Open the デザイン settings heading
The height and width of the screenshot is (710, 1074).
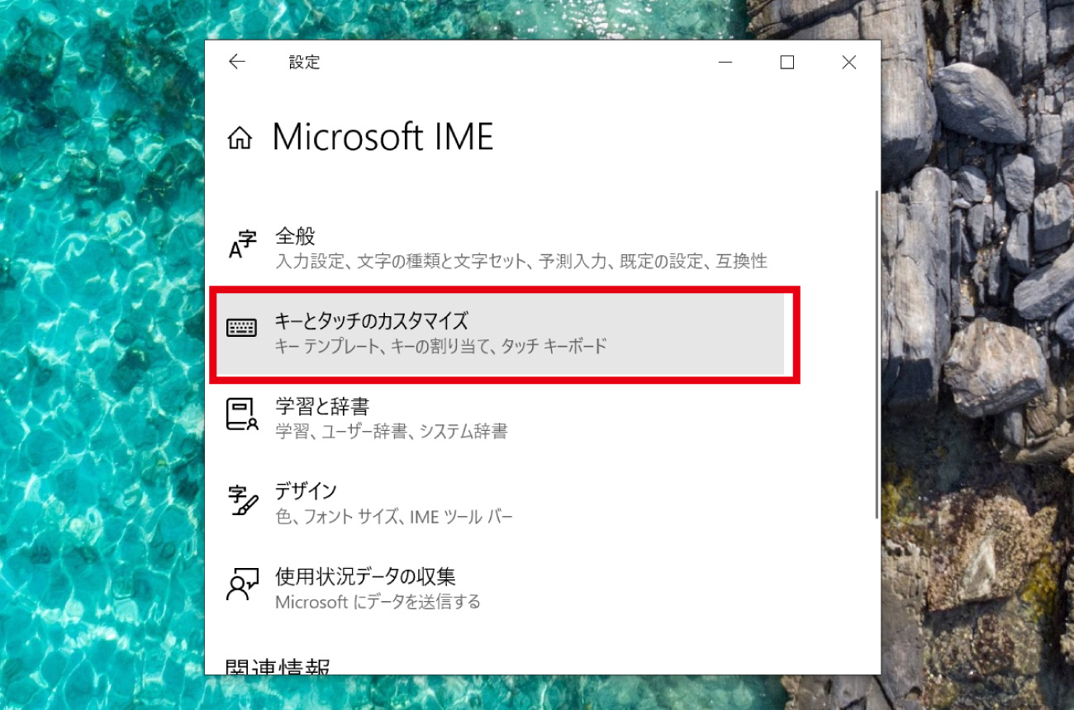click(x=306, y=491)
